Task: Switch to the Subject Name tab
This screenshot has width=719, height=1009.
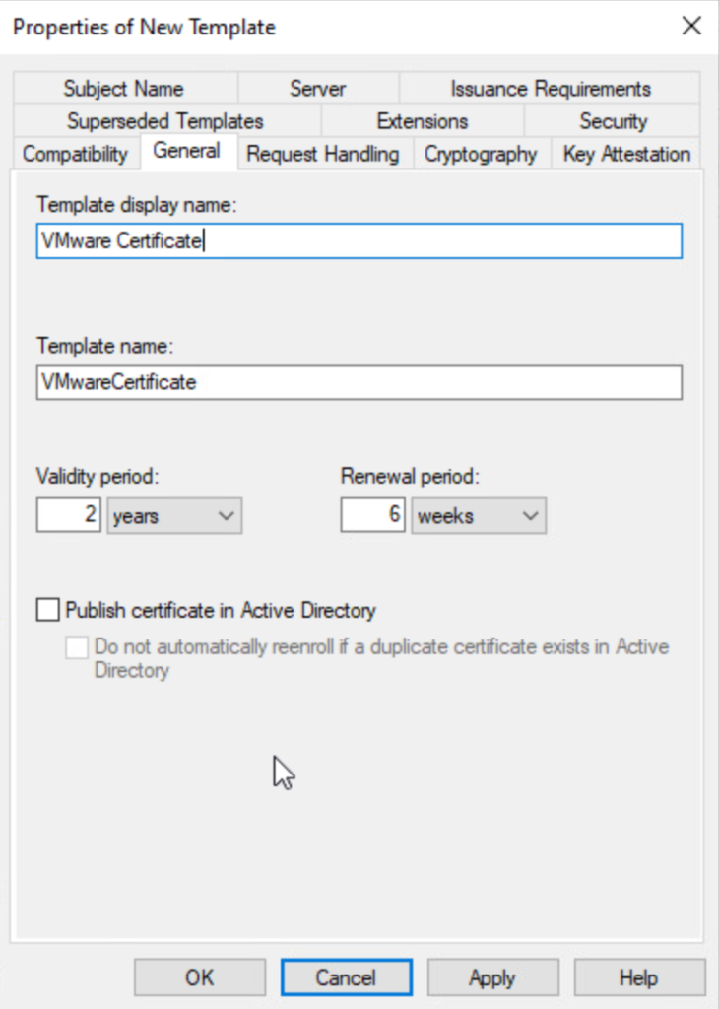Action: point(123,89)
